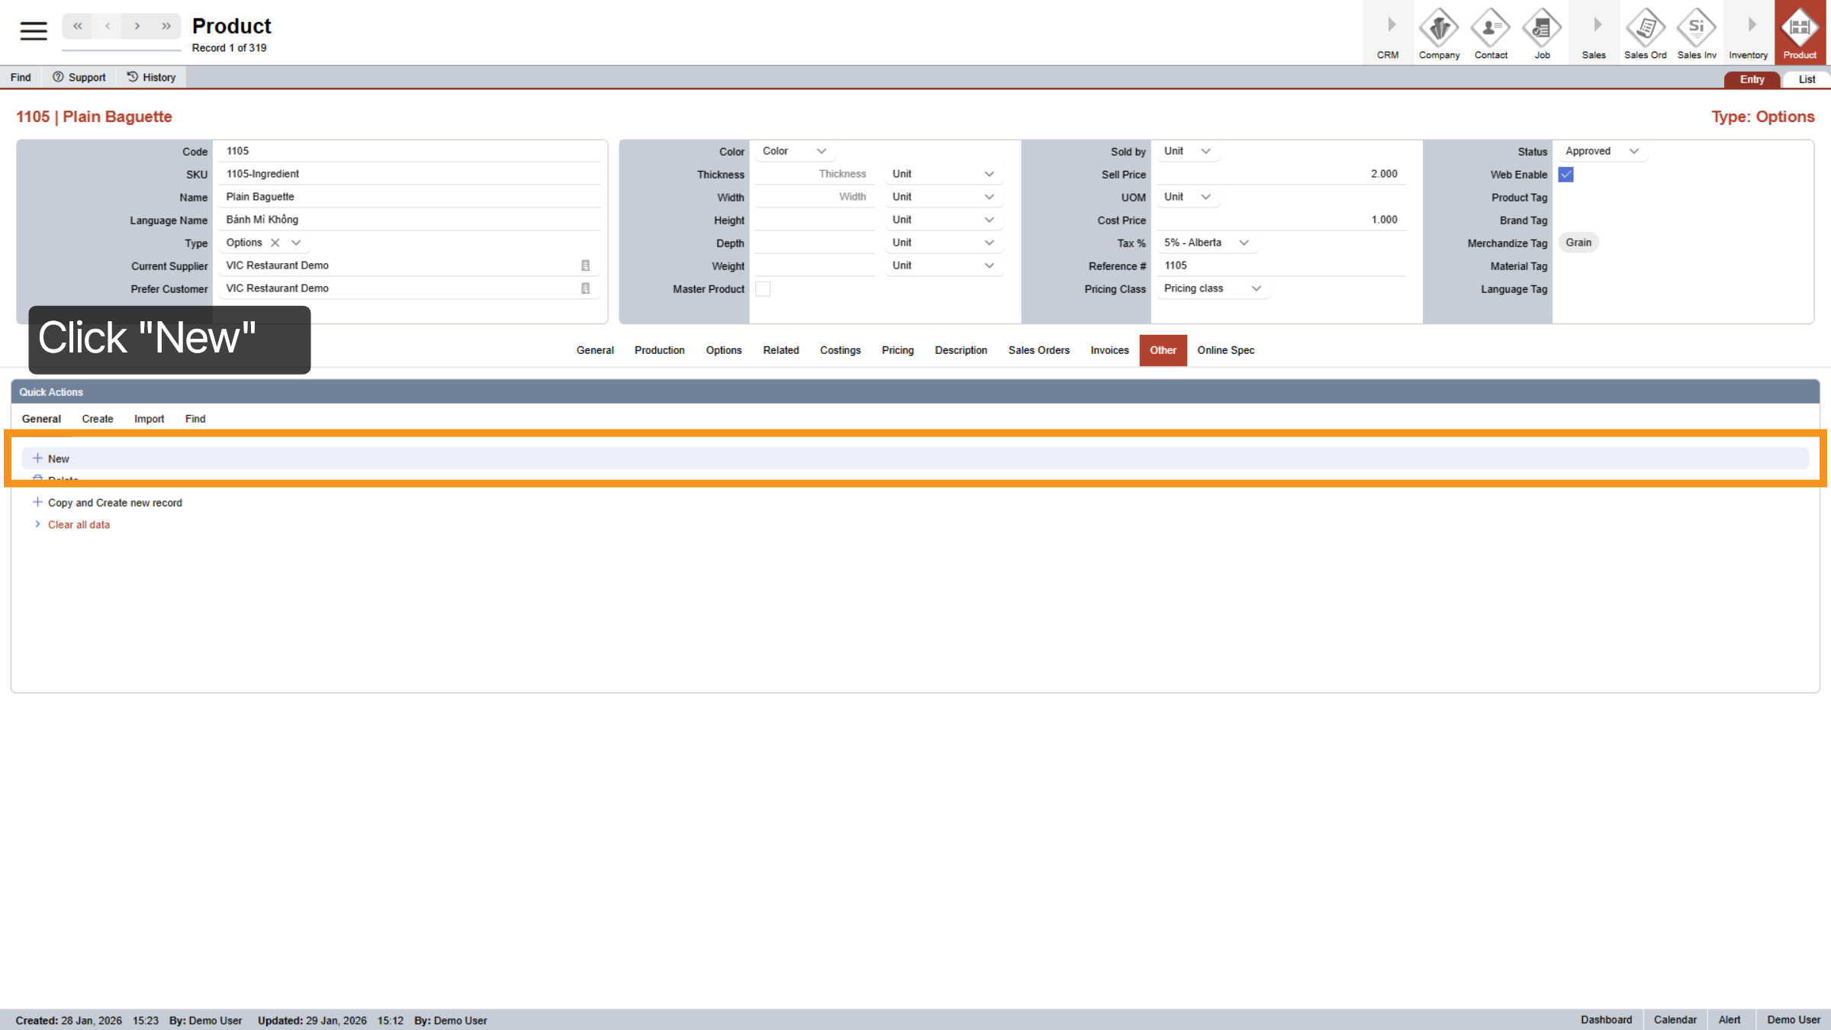Go to next record arrow
The width and height of the screenshot is (1831, 1030).
(137, 26)
